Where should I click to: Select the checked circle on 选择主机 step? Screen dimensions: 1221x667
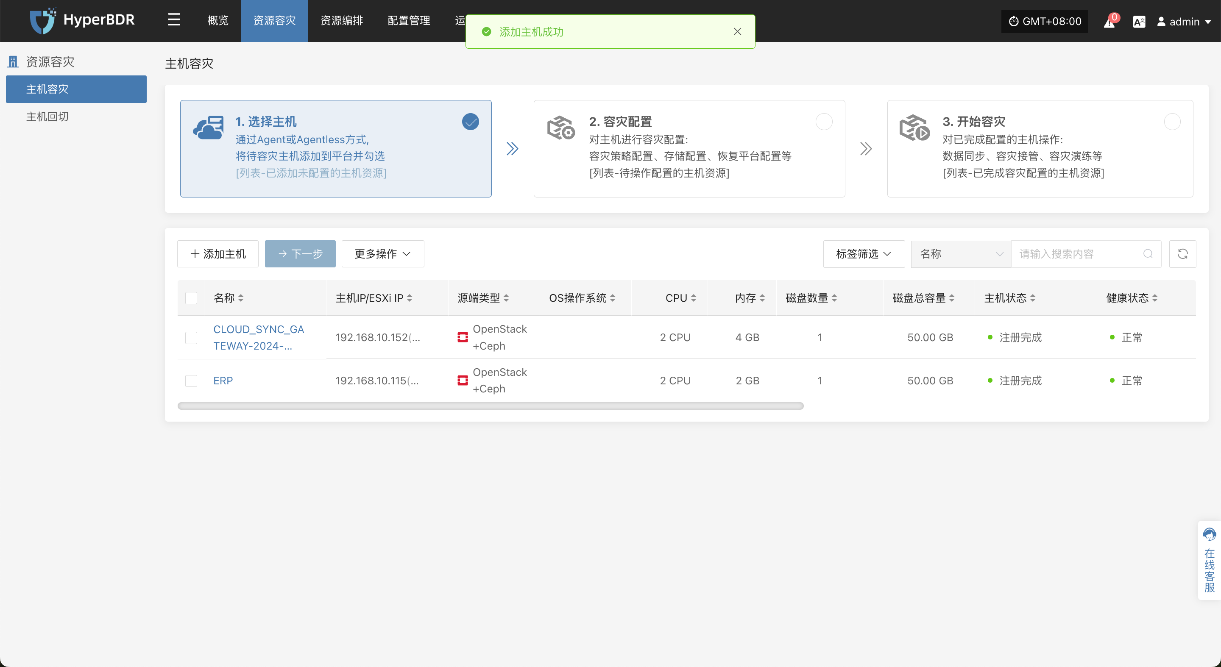pyautogui.click(x=470, y=122)
